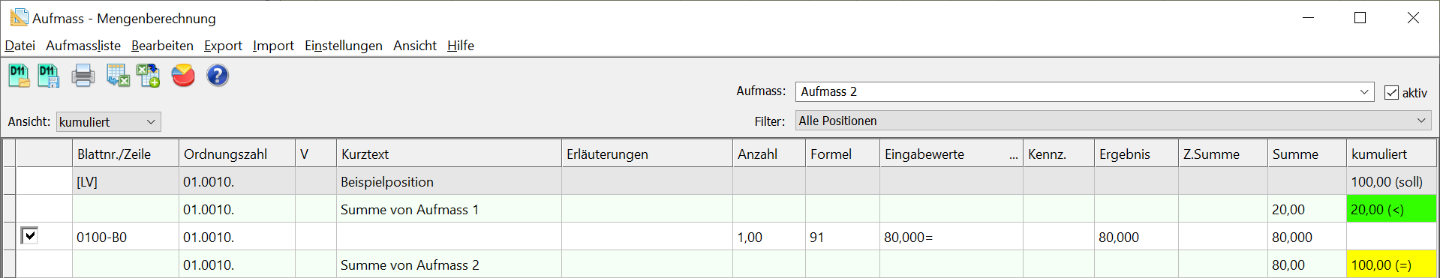Expand the Ansicht kumuliert dropdown
Screen dimensions: 1440x278
108,121
